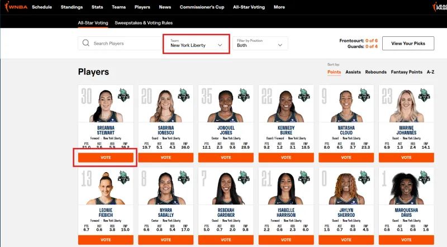Click the Liberty logo on Rebekah Gardner's card

pyautogui.click(x=244, y=177)
